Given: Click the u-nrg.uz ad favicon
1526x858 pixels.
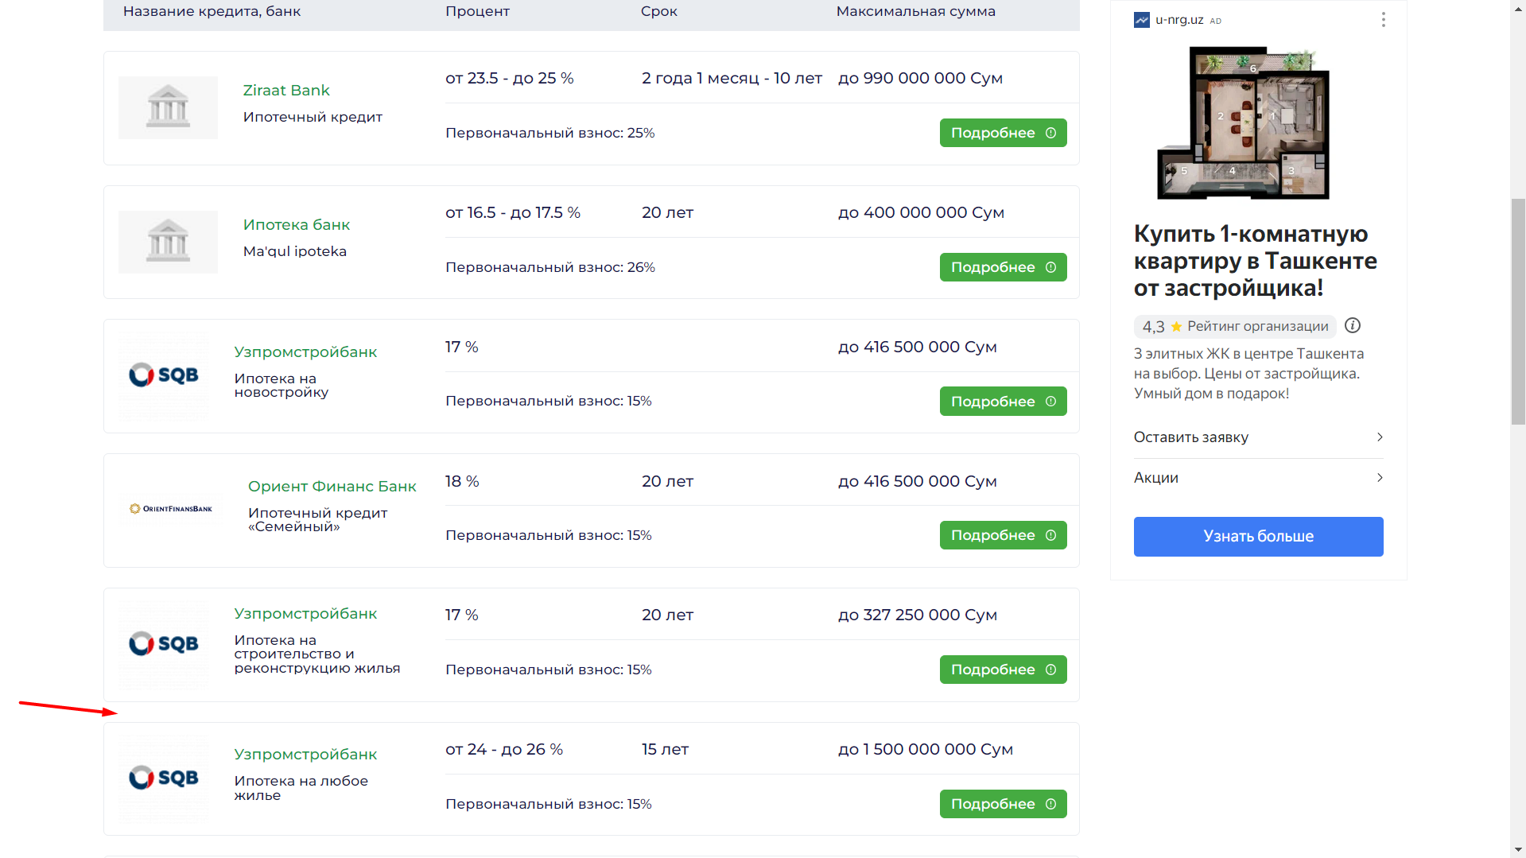Looking at the screenshot, I should (x=1142, y=20).
